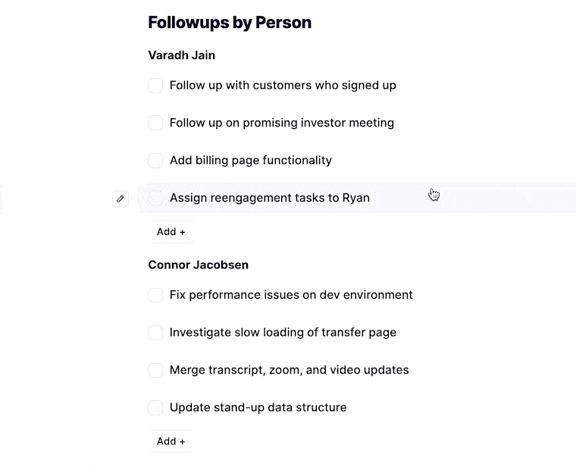576x470 pixels.
Task: Check 'Follow up with customers who signed up'
Action: point(155,86)
